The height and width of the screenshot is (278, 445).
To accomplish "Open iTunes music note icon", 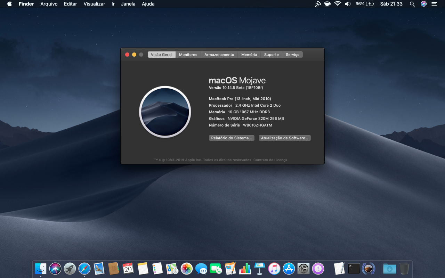I will [274, 269].
